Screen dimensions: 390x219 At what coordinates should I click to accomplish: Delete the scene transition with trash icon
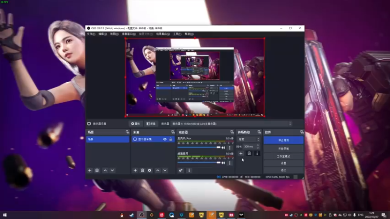pyautogui.click(x=249, y=153)
